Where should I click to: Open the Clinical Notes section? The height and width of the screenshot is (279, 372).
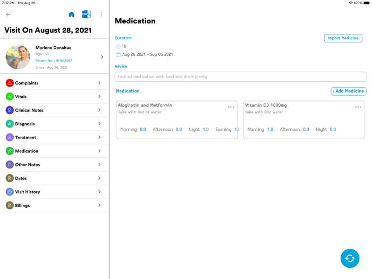[x=56, y=110]
